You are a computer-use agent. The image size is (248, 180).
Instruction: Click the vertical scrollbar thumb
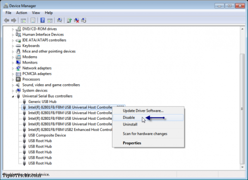pyautogui.click(x=242, y=109)
